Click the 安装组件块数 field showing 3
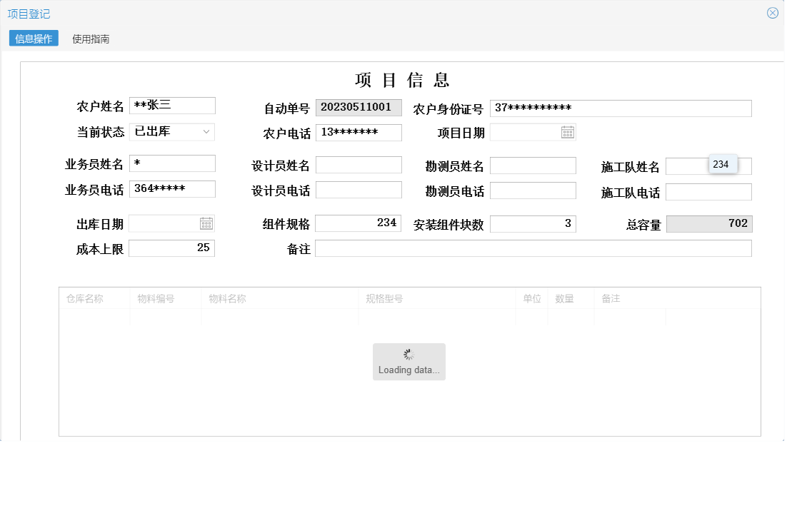 (x=533, y=223)
